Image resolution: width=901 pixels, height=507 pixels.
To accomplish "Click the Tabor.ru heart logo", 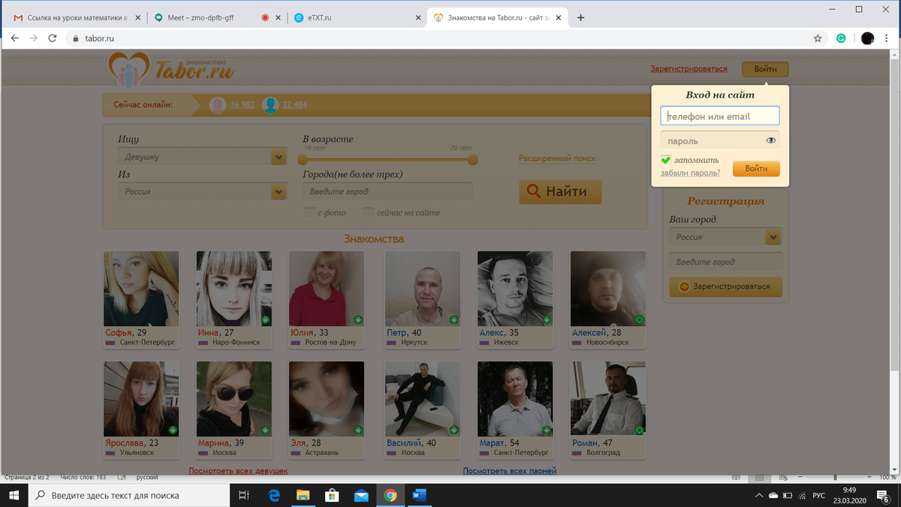I will pos(130,71).
